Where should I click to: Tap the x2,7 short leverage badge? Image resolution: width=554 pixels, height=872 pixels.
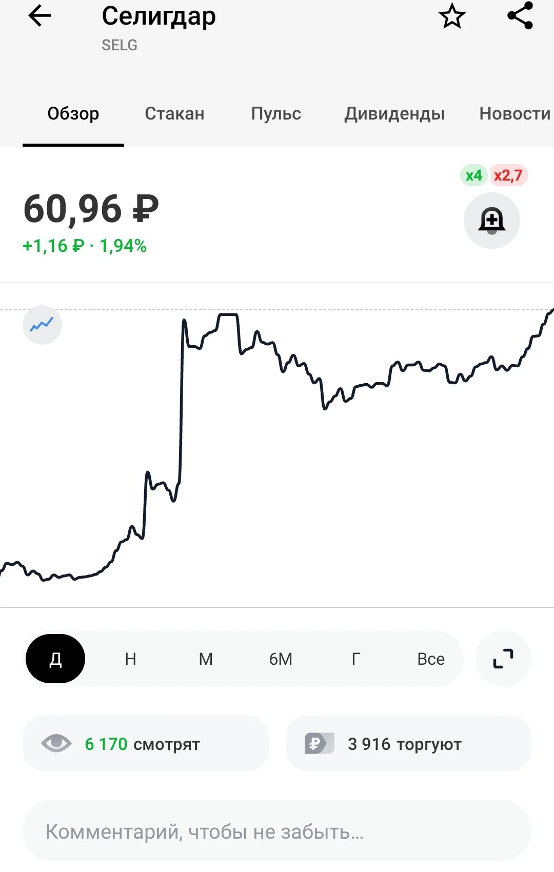[508, 175]
